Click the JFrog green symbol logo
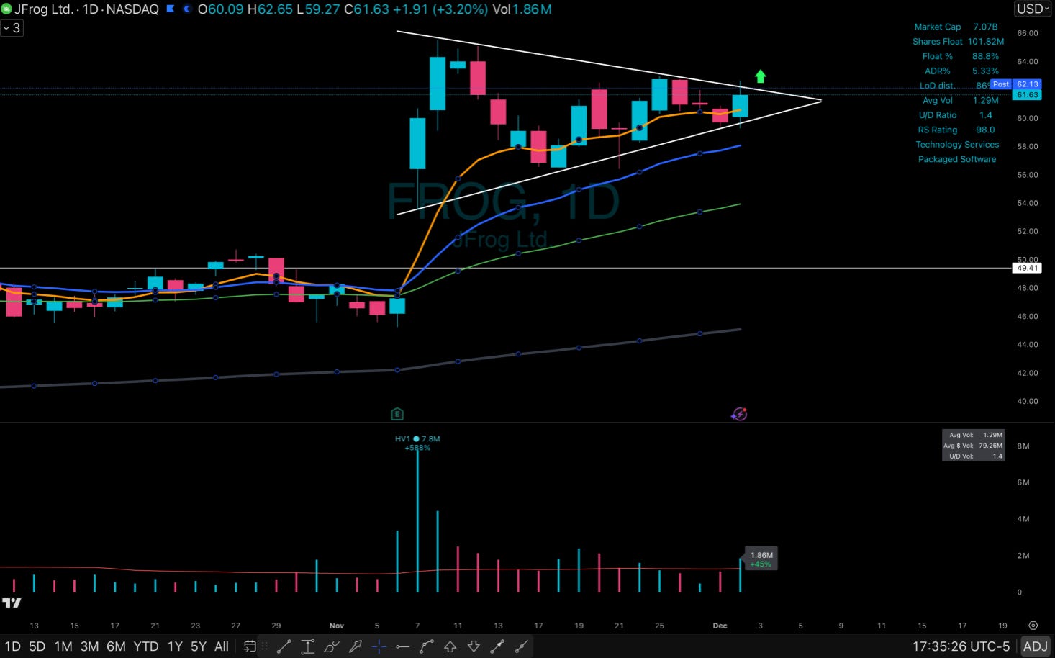 point(6,9)
